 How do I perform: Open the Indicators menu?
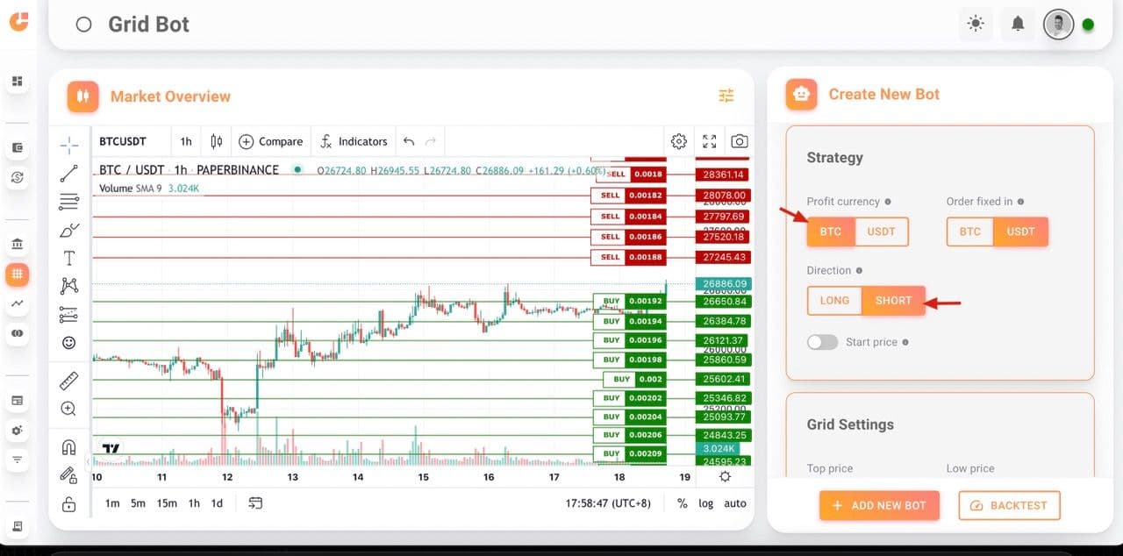point(354,141)
